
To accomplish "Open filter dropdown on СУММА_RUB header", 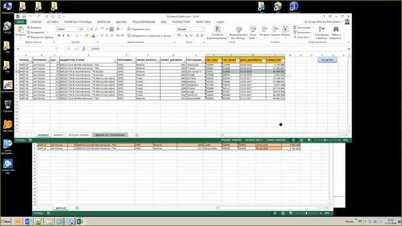I will tap(283, 61).
